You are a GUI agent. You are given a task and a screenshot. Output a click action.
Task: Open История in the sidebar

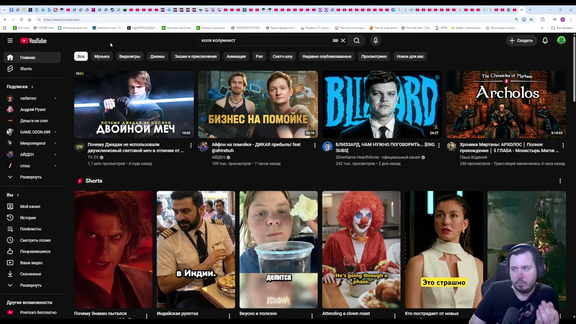31,218
